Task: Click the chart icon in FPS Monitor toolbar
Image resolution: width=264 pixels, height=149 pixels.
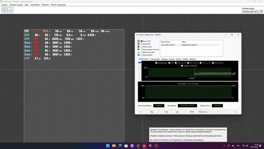Action: [x=10, y=10]
